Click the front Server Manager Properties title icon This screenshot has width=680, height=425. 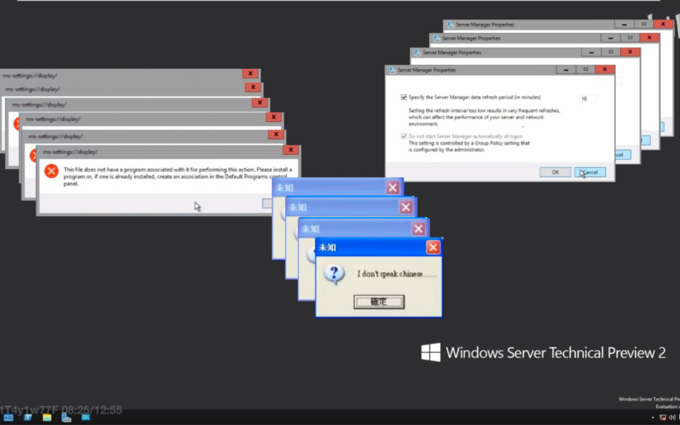tap(392, 70)
